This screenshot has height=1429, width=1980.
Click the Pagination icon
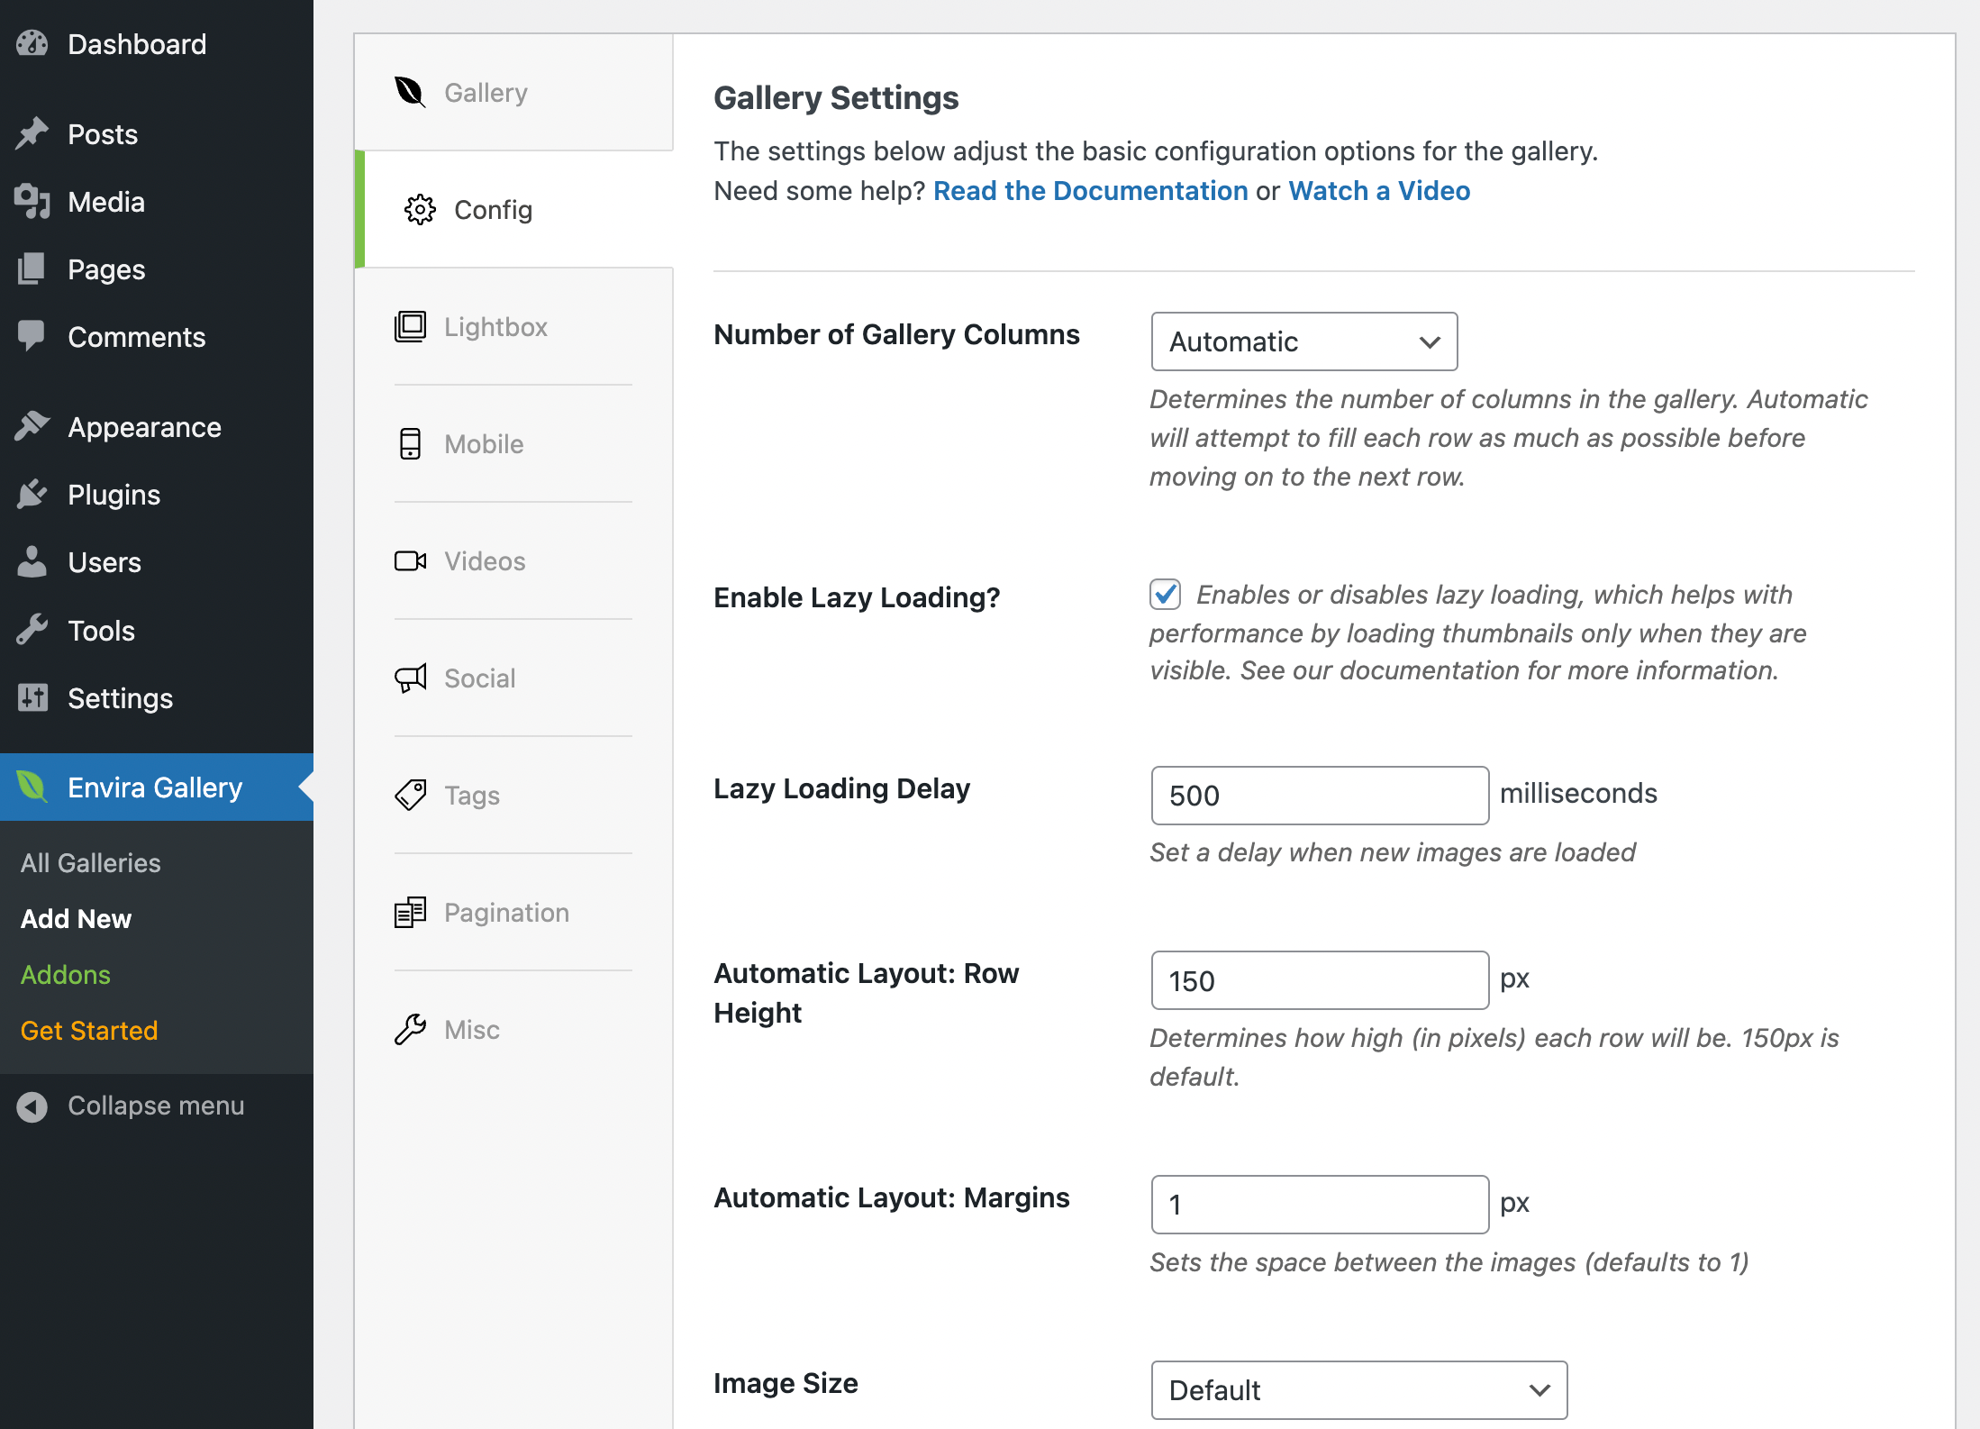[x=410, y=912]
